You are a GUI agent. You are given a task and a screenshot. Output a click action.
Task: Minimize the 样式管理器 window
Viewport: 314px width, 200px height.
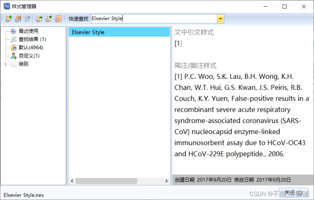(265, 7)
